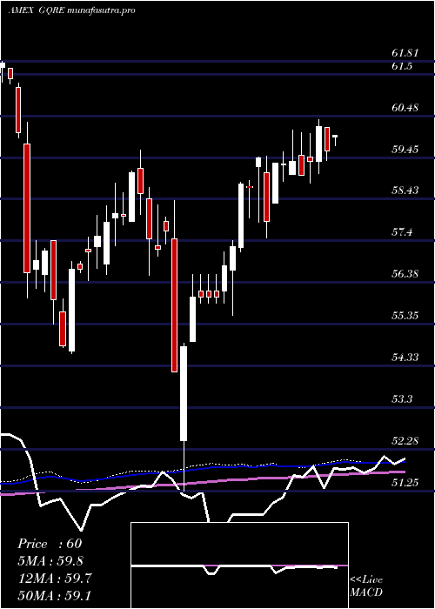Click the 56.38 price axis label
The width and height of the screenshot is (435, 609).
pos(405,273)
